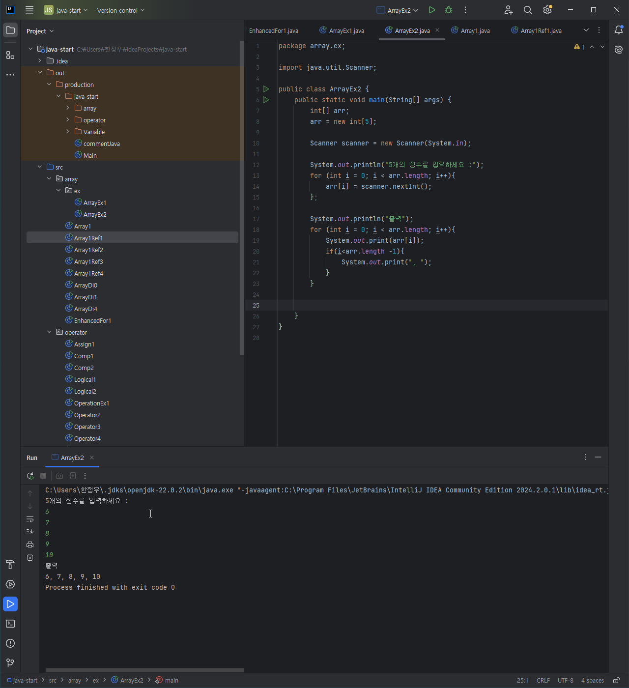Click the Stop process square button

tap(43, 476)
